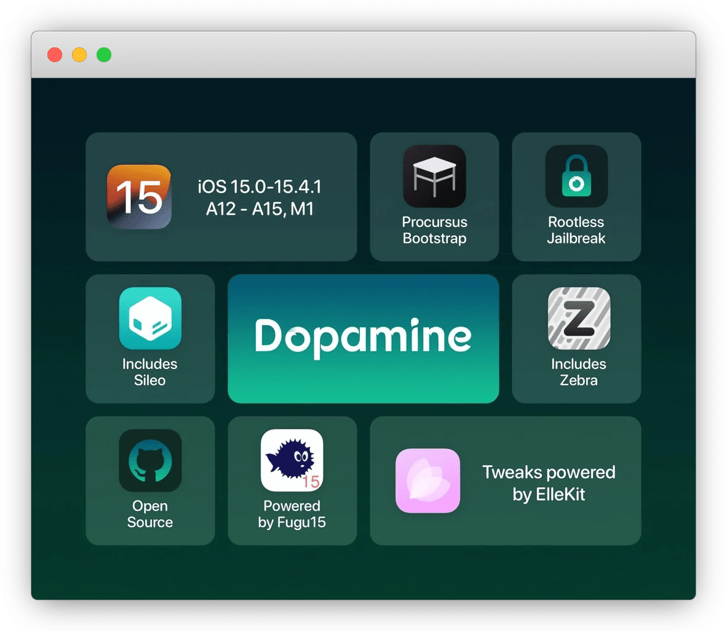Viewport: 727px width, 631px height.
Task: Click the "A12 - A15, M1" chip text
Action: coord(260,209)
